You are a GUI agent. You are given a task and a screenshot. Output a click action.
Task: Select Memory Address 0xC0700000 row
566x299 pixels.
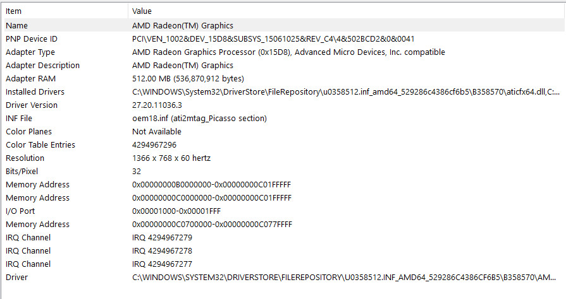tap(283, 225)
